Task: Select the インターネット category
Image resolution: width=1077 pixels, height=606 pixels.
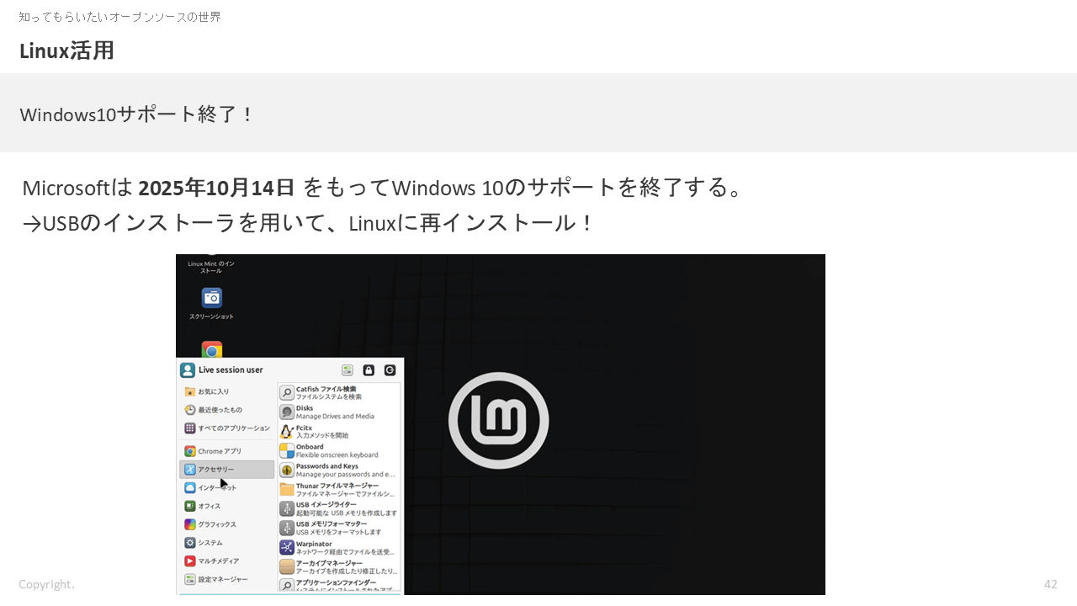Action: pos(217,488)
